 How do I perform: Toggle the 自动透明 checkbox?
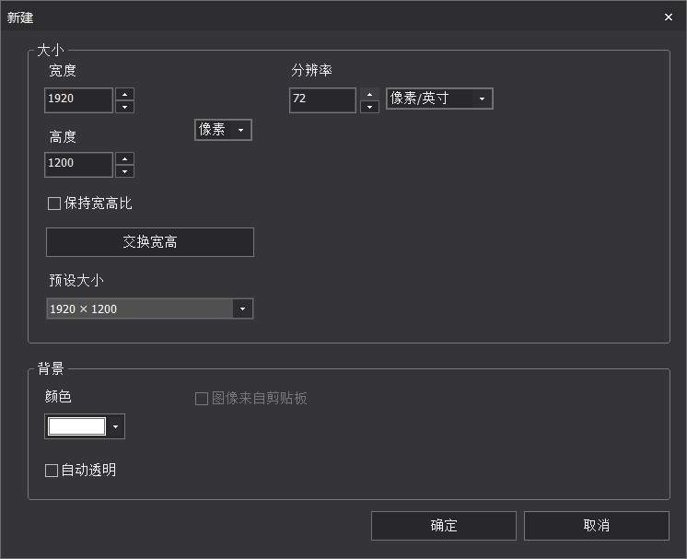point(52,471)
